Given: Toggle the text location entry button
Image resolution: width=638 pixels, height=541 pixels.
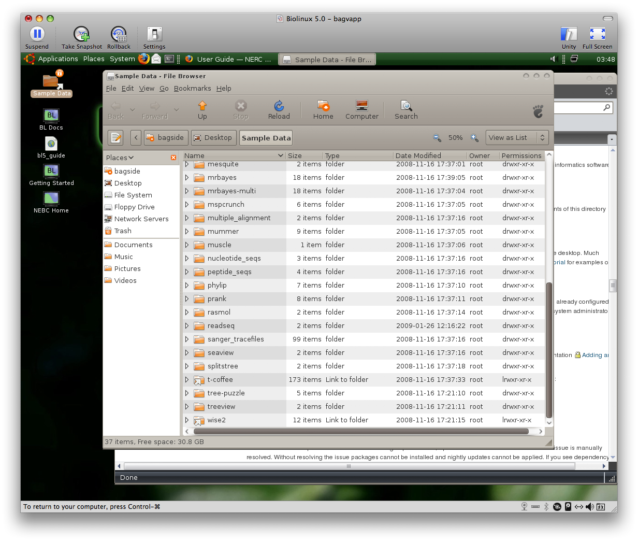Looking at the screenshot, I should (x=115, y=138).
